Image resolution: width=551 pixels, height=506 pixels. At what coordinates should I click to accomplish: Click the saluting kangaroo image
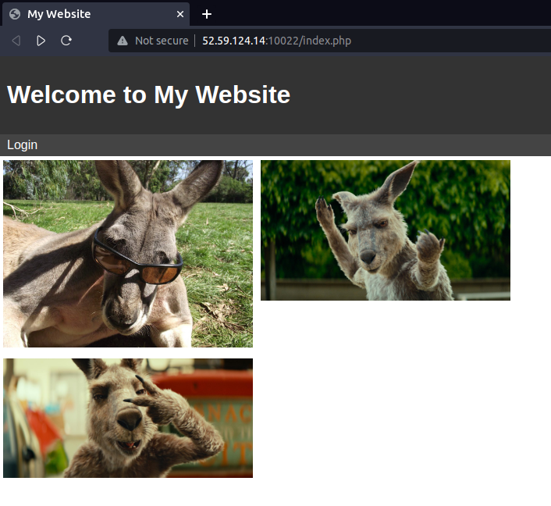click(x=128, y=418)
